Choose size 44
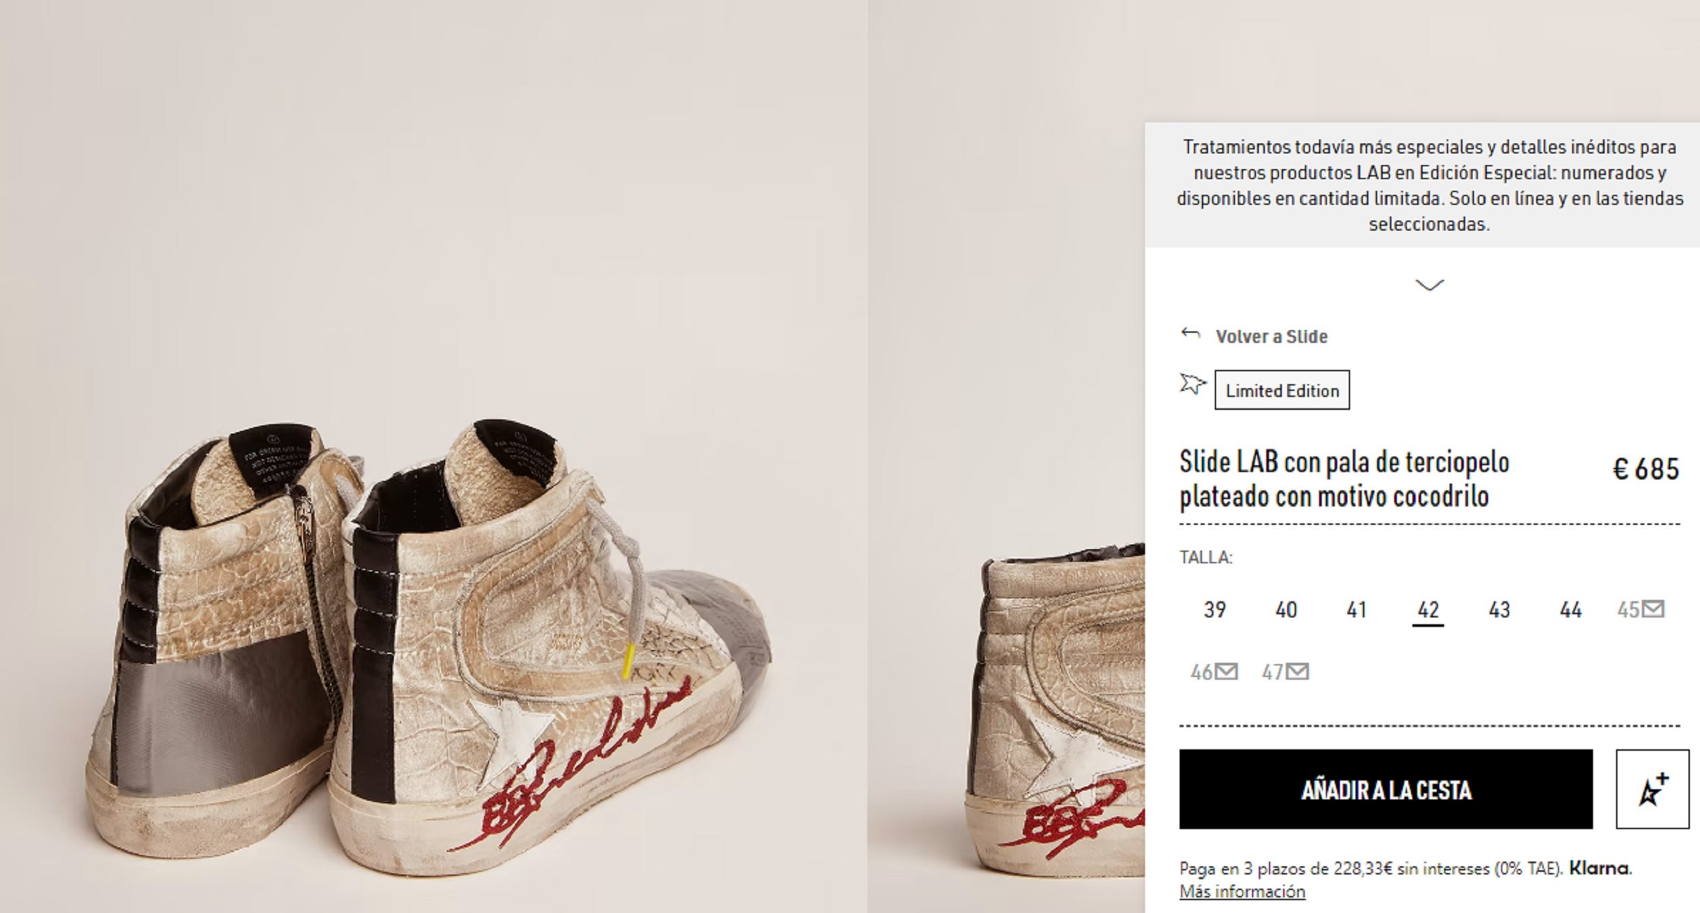This screenshot has width=1700, height=913. point(1570,610)
